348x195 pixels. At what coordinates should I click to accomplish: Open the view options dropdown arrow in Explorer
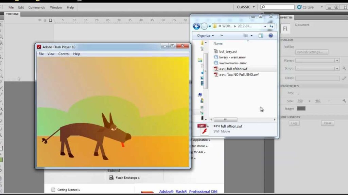click(x=251, y=36)
